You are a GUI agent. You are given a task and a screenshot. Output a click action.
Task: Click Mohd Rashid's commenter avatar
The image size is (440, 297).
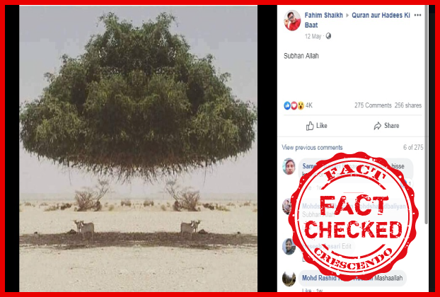[x=289, y=279]
